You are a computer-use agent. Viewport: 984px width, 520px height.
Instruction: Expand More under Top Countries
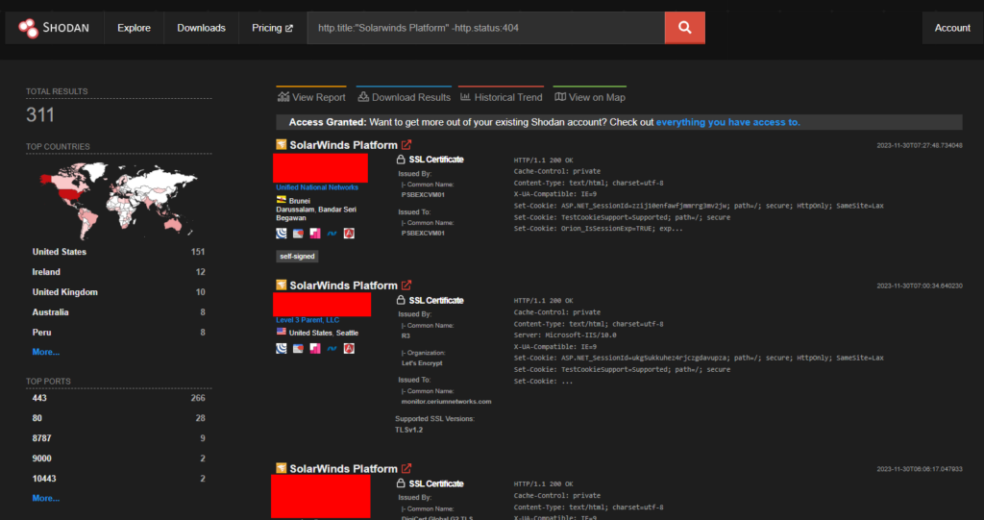(x=46, y=353)
